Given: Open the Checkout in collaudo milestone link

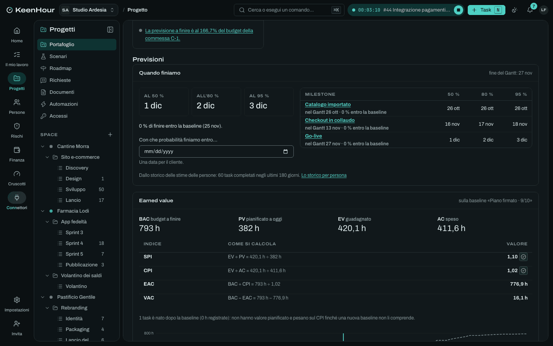Looking at the screenshot, I should click(x=329, y=120).
